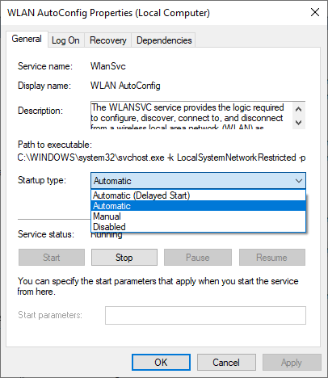Click the Pause service button
The image size is (328, 378).
pyautogui.click(x=198, y=258)
